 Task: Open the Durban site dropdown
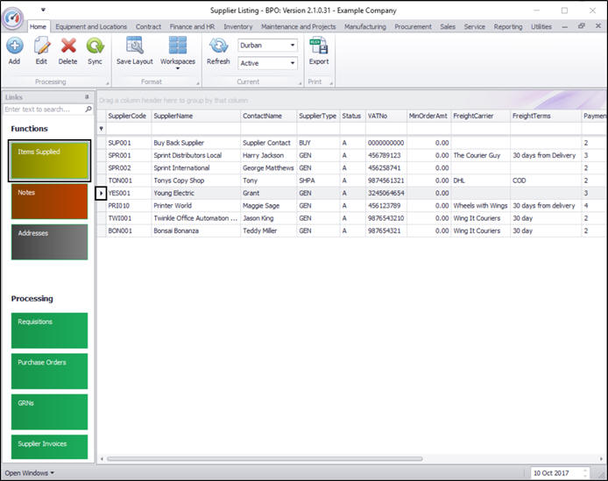292,45
